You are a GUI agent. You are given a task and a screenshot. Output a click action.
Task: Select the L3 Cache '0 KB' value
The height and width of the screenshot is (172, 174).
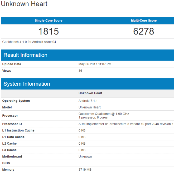click(x=82, y=150)
